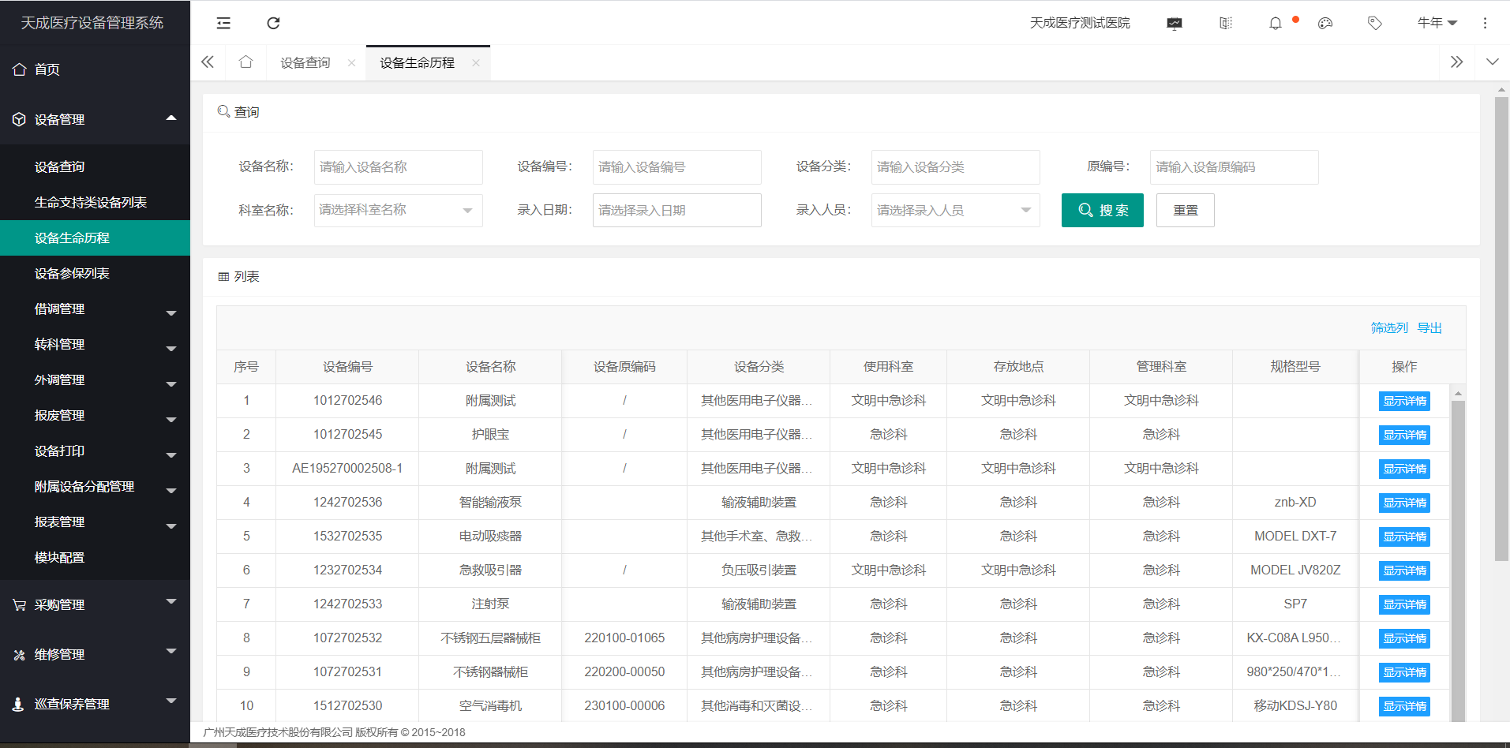Open the 科室名称 dropdown
Screen dimensions: 1510x748
399,211
